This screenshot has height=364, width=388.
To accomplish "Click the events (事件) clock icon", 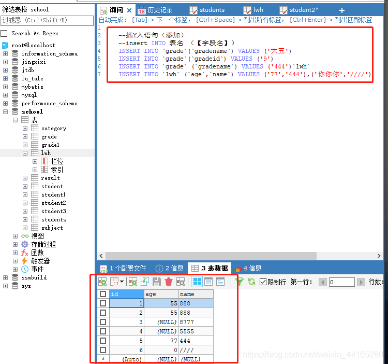I will 25,269.
